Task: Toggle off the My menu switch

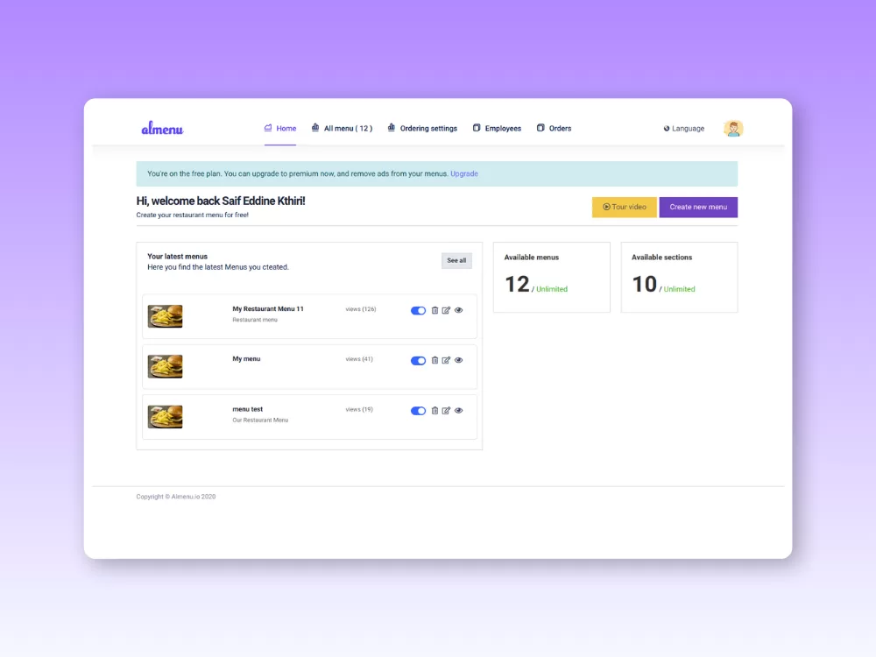Action: pos(418,360)
